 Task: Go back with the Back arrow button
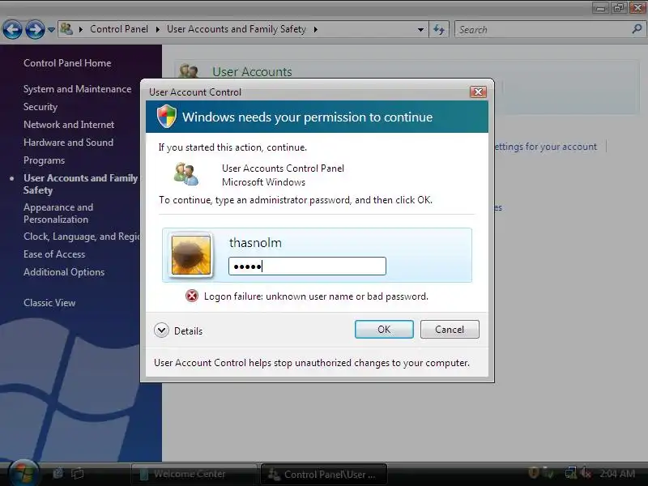point(12,30)
